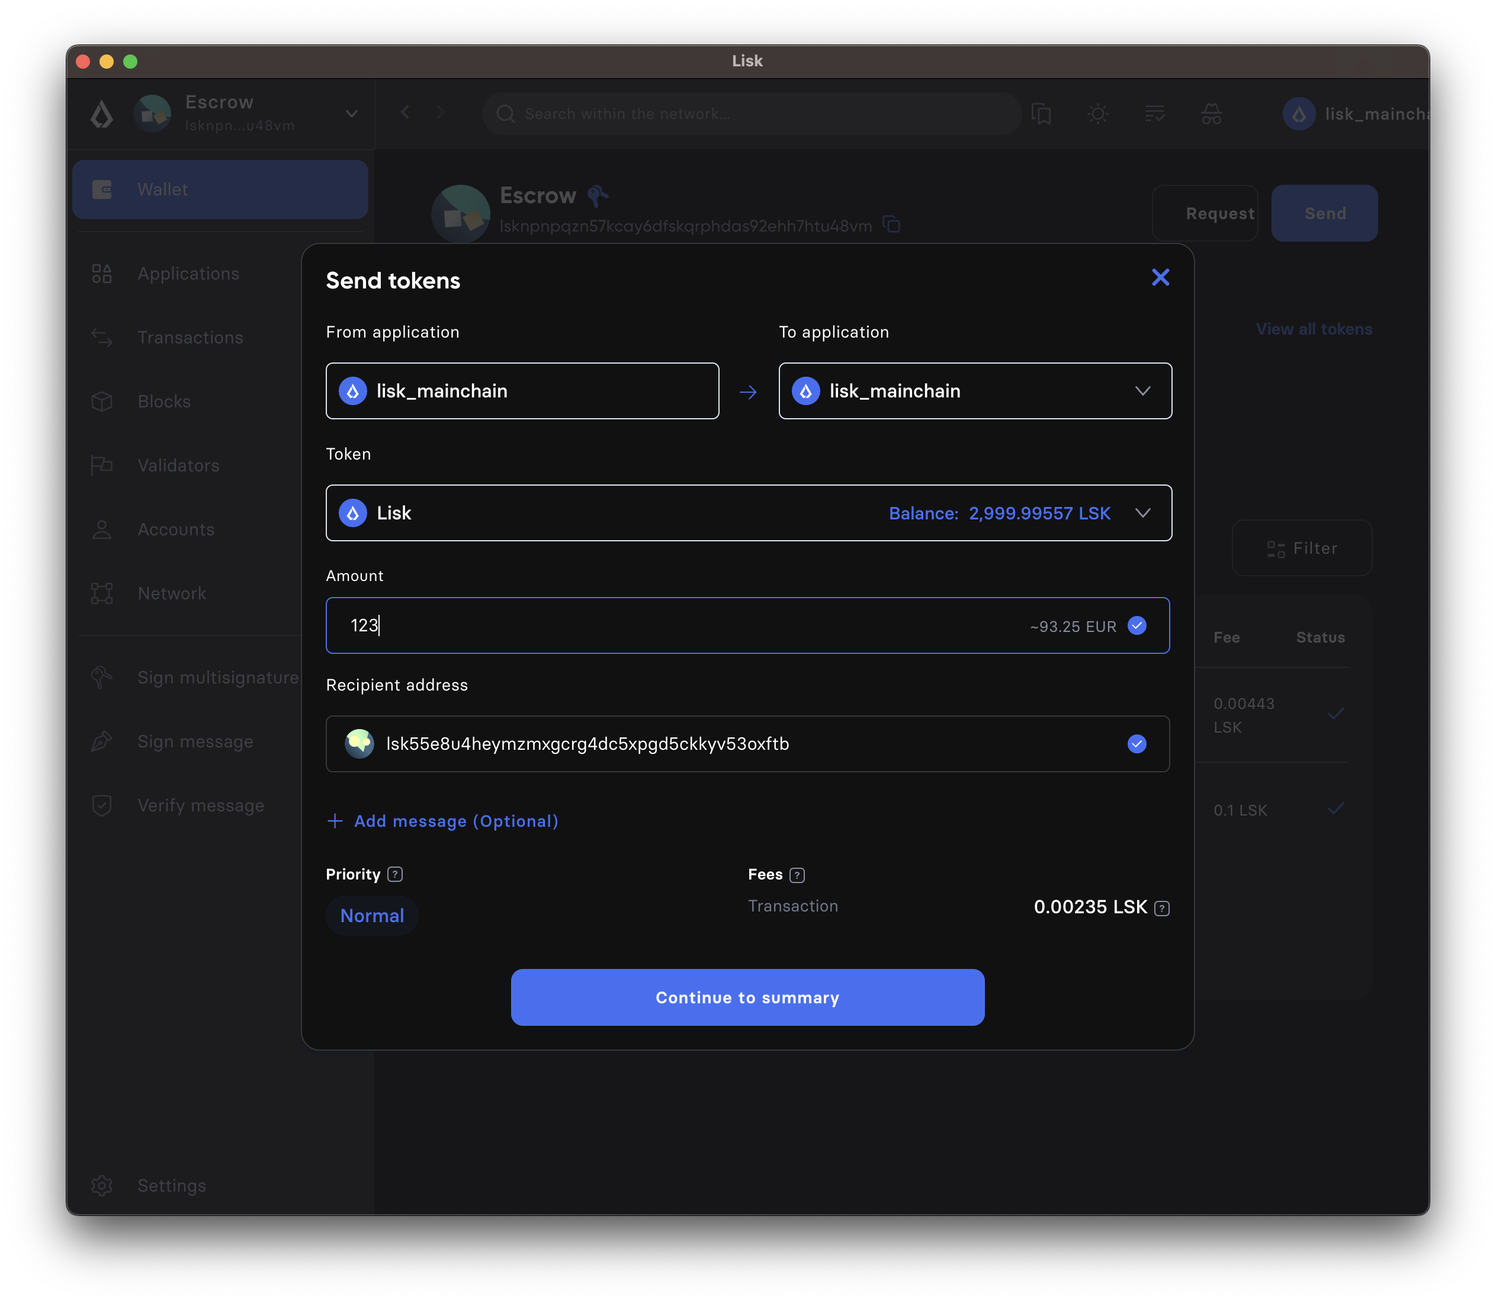
Task: Open Transactions in the sidebar
Action: (190, 338)
